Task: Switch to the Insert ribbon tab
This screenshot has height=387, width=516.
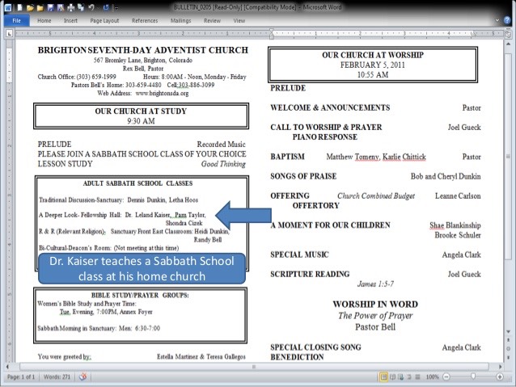Action: (x=70, y=21)
